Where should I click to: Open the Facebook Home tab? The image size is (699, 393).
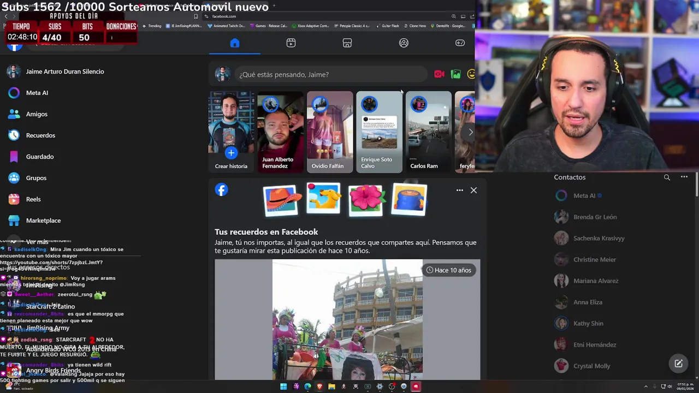[x=235, y=43]
